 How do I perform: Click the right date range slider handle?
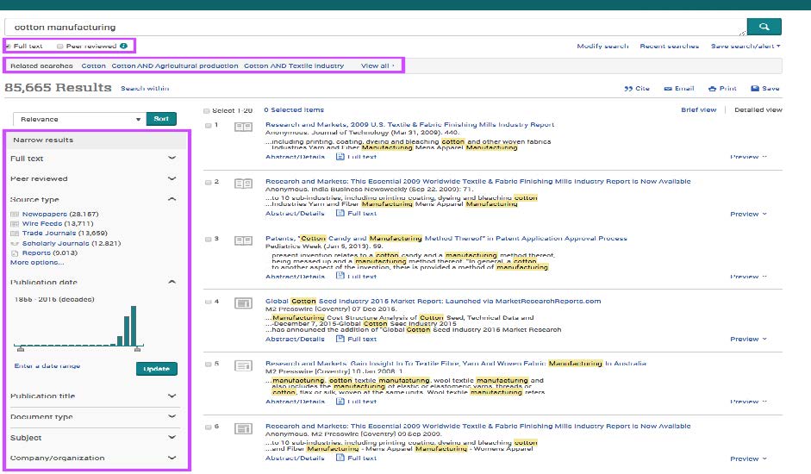click(137, 349)
